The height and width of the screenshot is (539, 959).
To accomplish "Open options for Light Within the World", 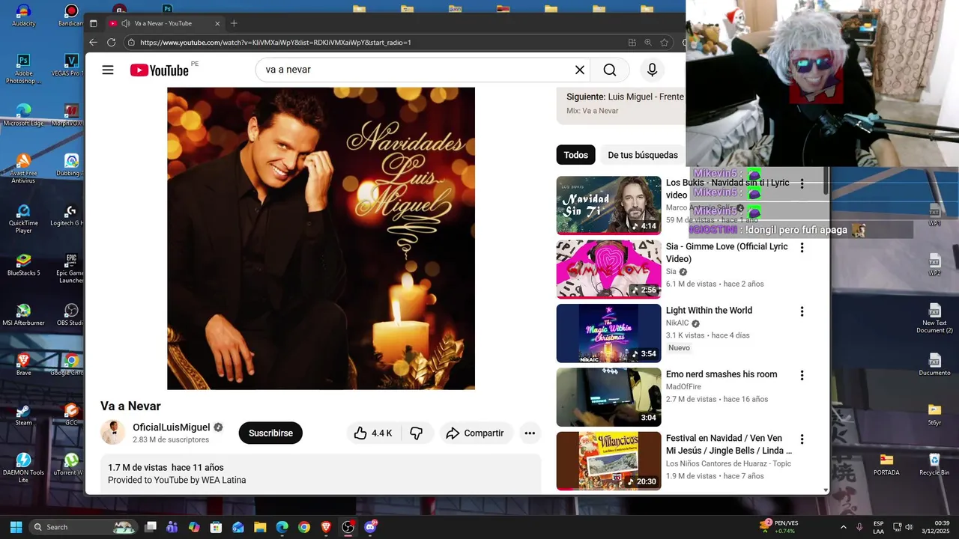I will coord(802,311).
